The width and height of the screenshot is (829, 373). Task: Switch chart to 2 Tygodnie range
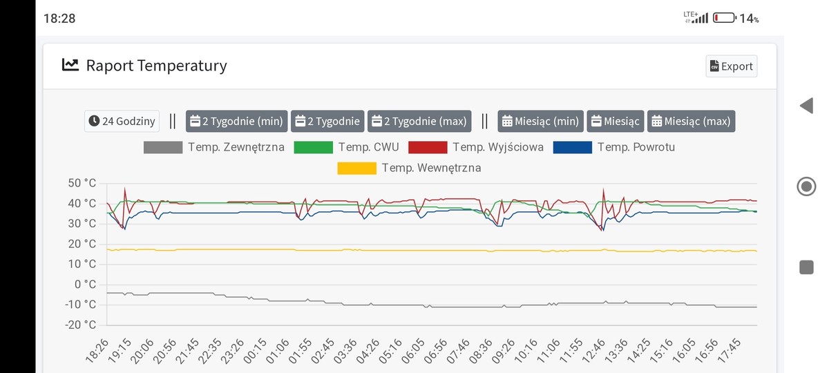click(327, 121)
